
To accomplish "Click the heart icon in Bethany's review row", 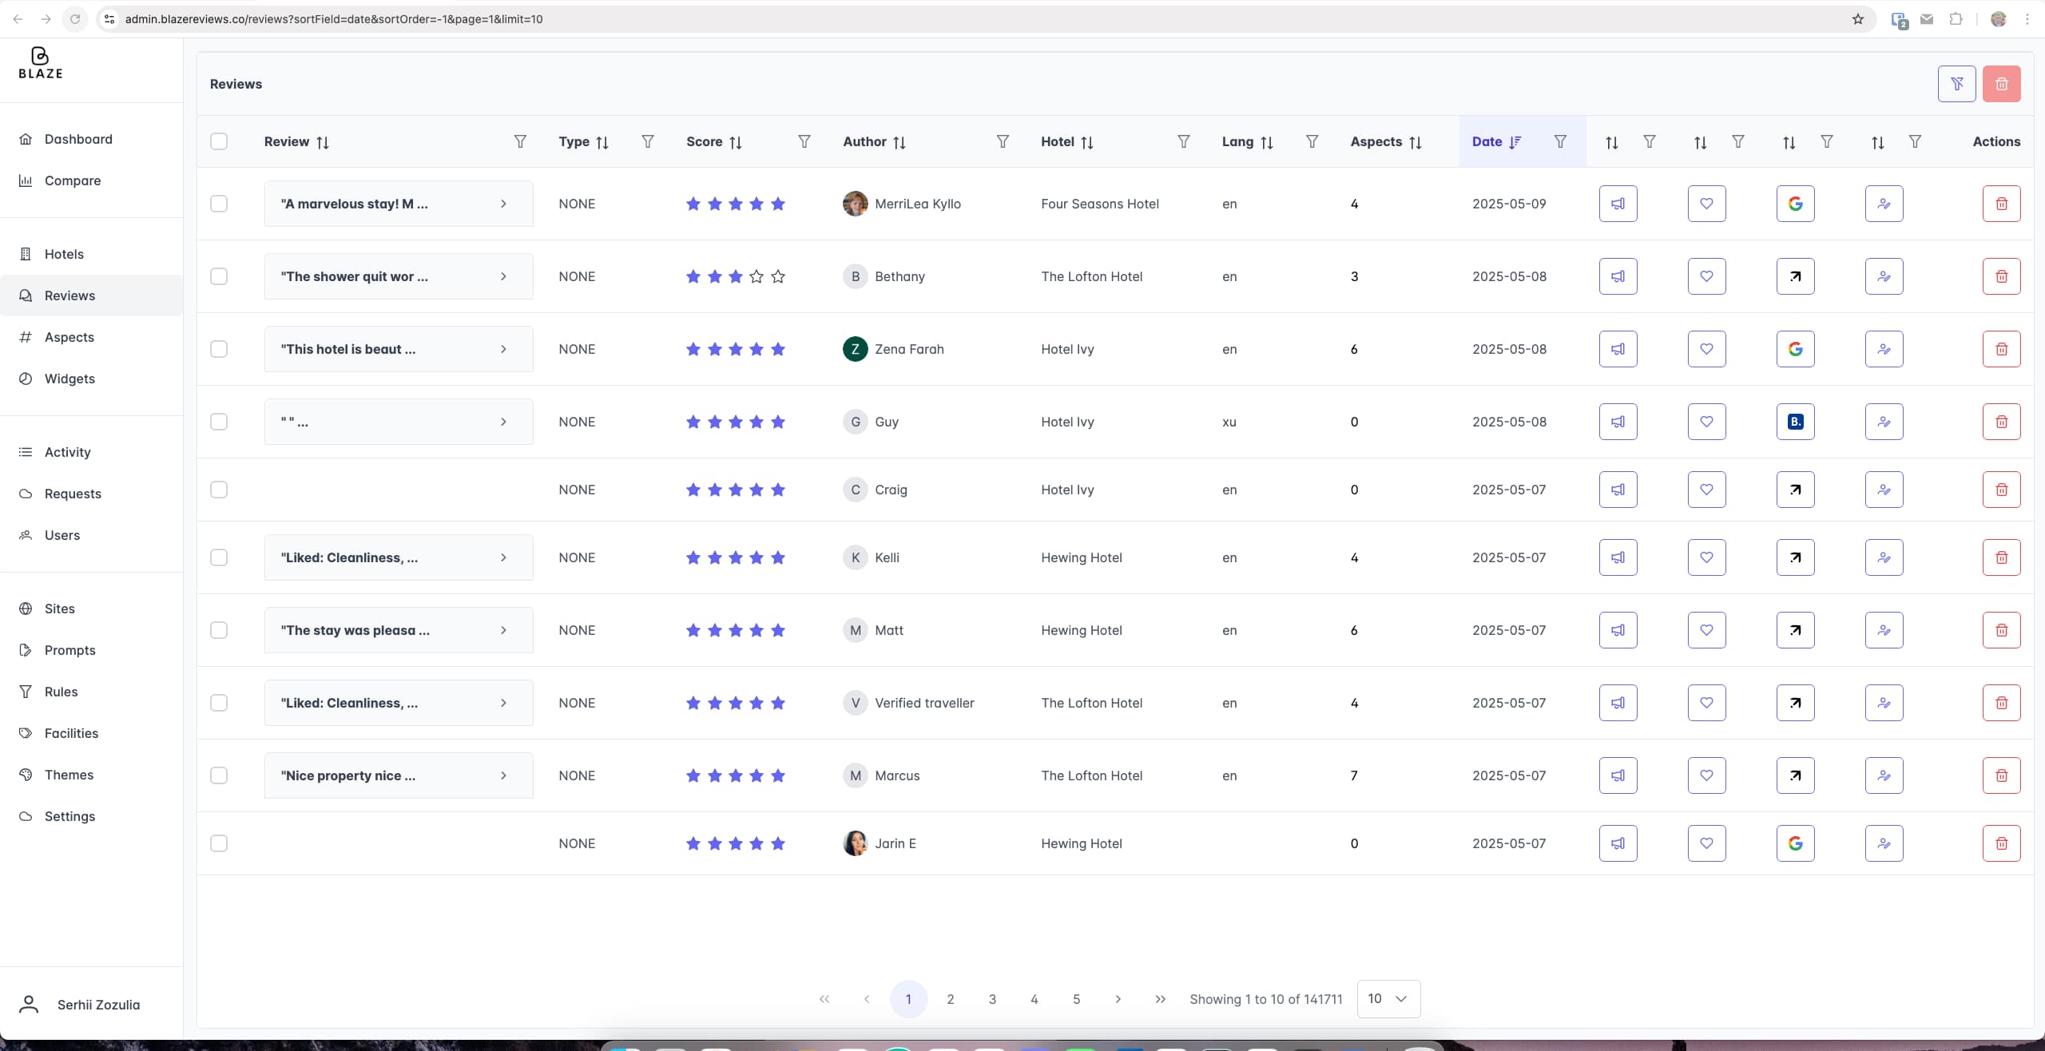I will [x=1706, y=276].
